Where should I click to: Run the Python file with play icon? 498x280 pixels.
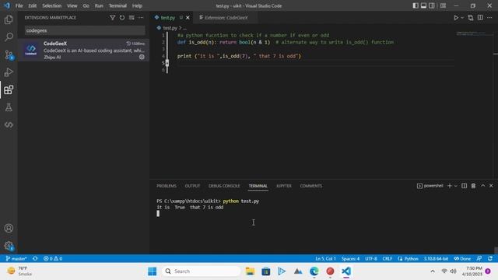456,18
